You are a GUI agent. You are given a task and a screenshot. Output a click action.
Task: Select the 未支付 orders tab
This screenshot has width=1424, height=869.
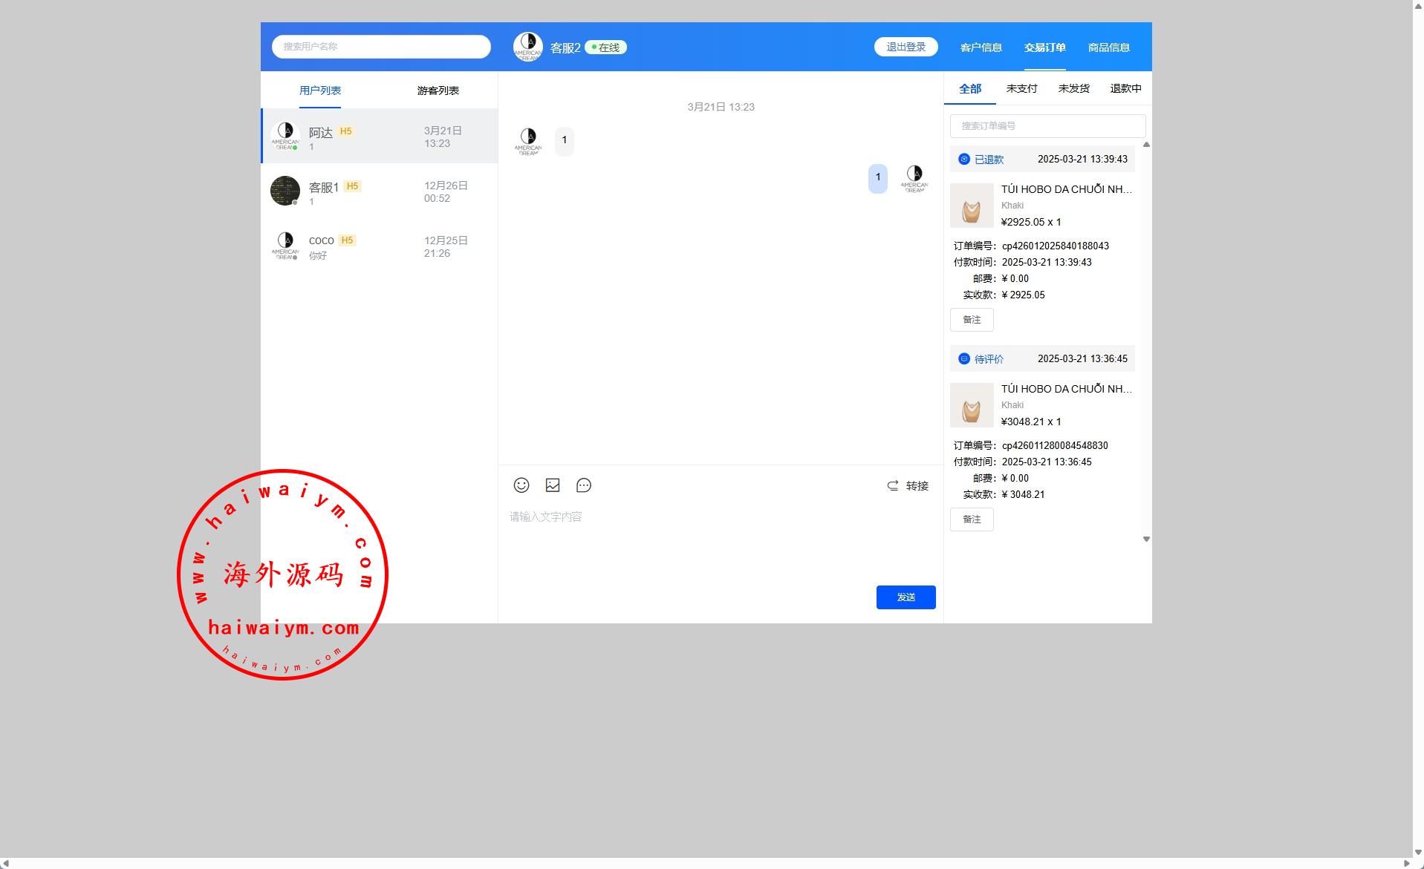click(x=1021, y=88)
